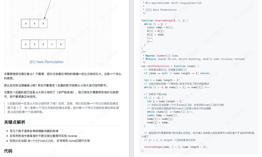Viewport: 262px width, 157px height.
Task: Click the "代码" heading
Action: tap(8, 151)
